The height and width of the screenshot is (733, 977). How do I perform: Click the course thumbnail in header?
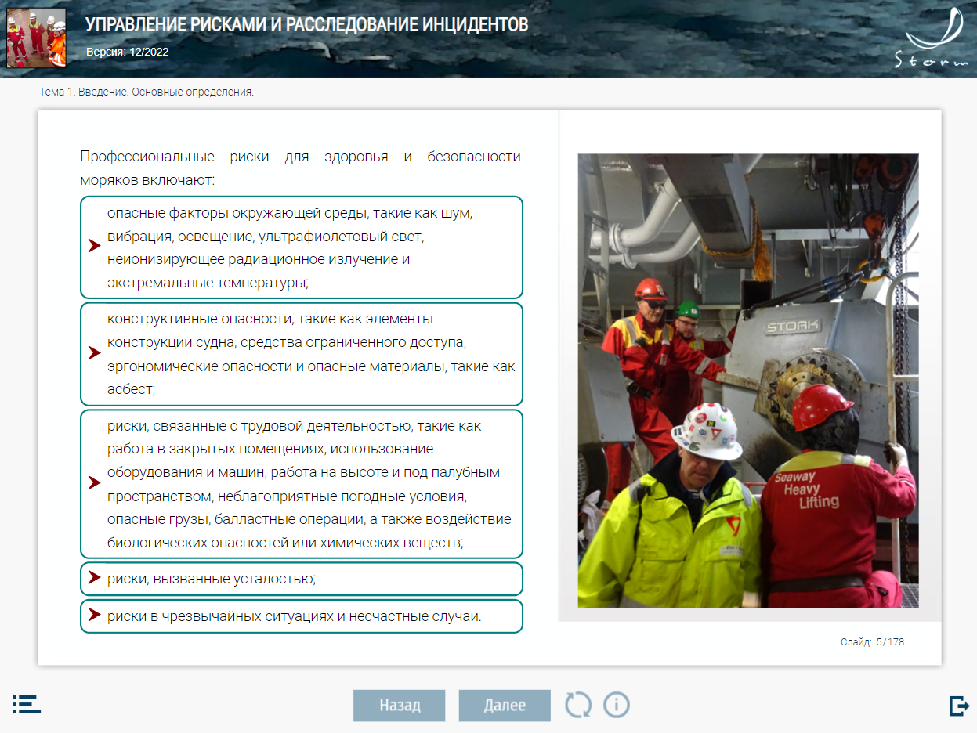coord(36,38)
